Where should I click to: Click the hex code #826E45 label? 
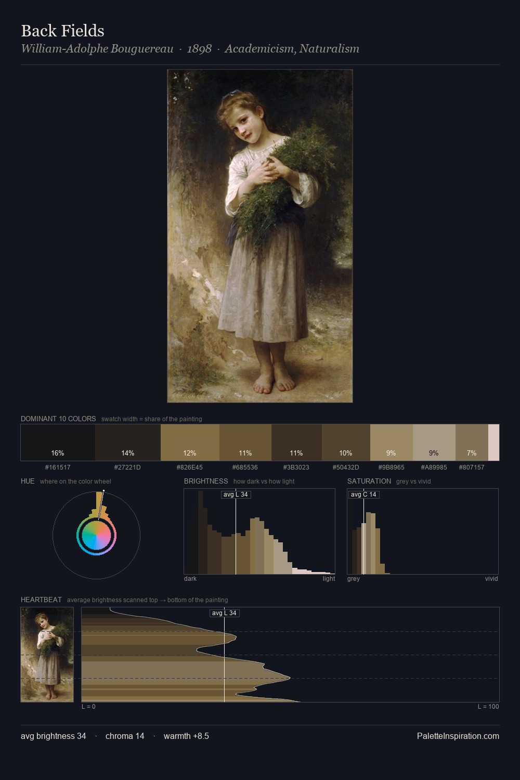coord(190,467)
